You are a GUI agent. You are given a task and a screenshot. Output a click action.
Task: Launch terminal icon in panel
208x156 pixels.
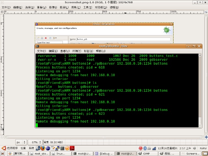[62, 148]
